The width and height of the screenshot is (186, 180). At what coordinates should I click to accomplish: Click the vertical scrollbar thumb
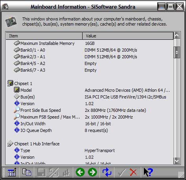177,52
